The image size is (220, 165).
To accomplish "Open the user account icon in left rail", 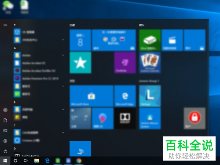I will point(5,110).
